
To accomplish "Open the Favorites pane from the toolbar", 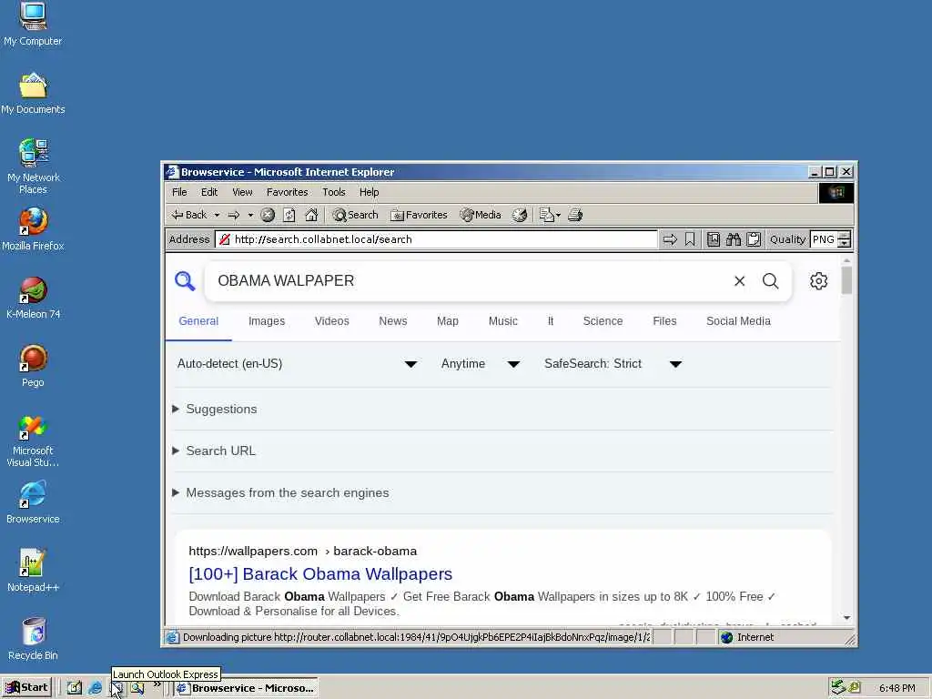I will (419, 215).
